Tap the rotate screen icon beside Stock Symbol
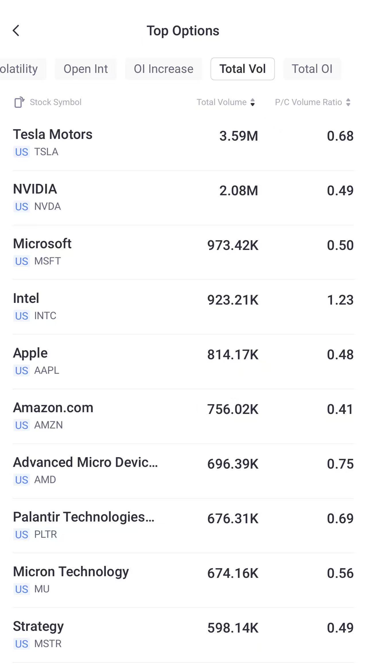Screen dimensions: 367x665 click(x=19, y=102)
